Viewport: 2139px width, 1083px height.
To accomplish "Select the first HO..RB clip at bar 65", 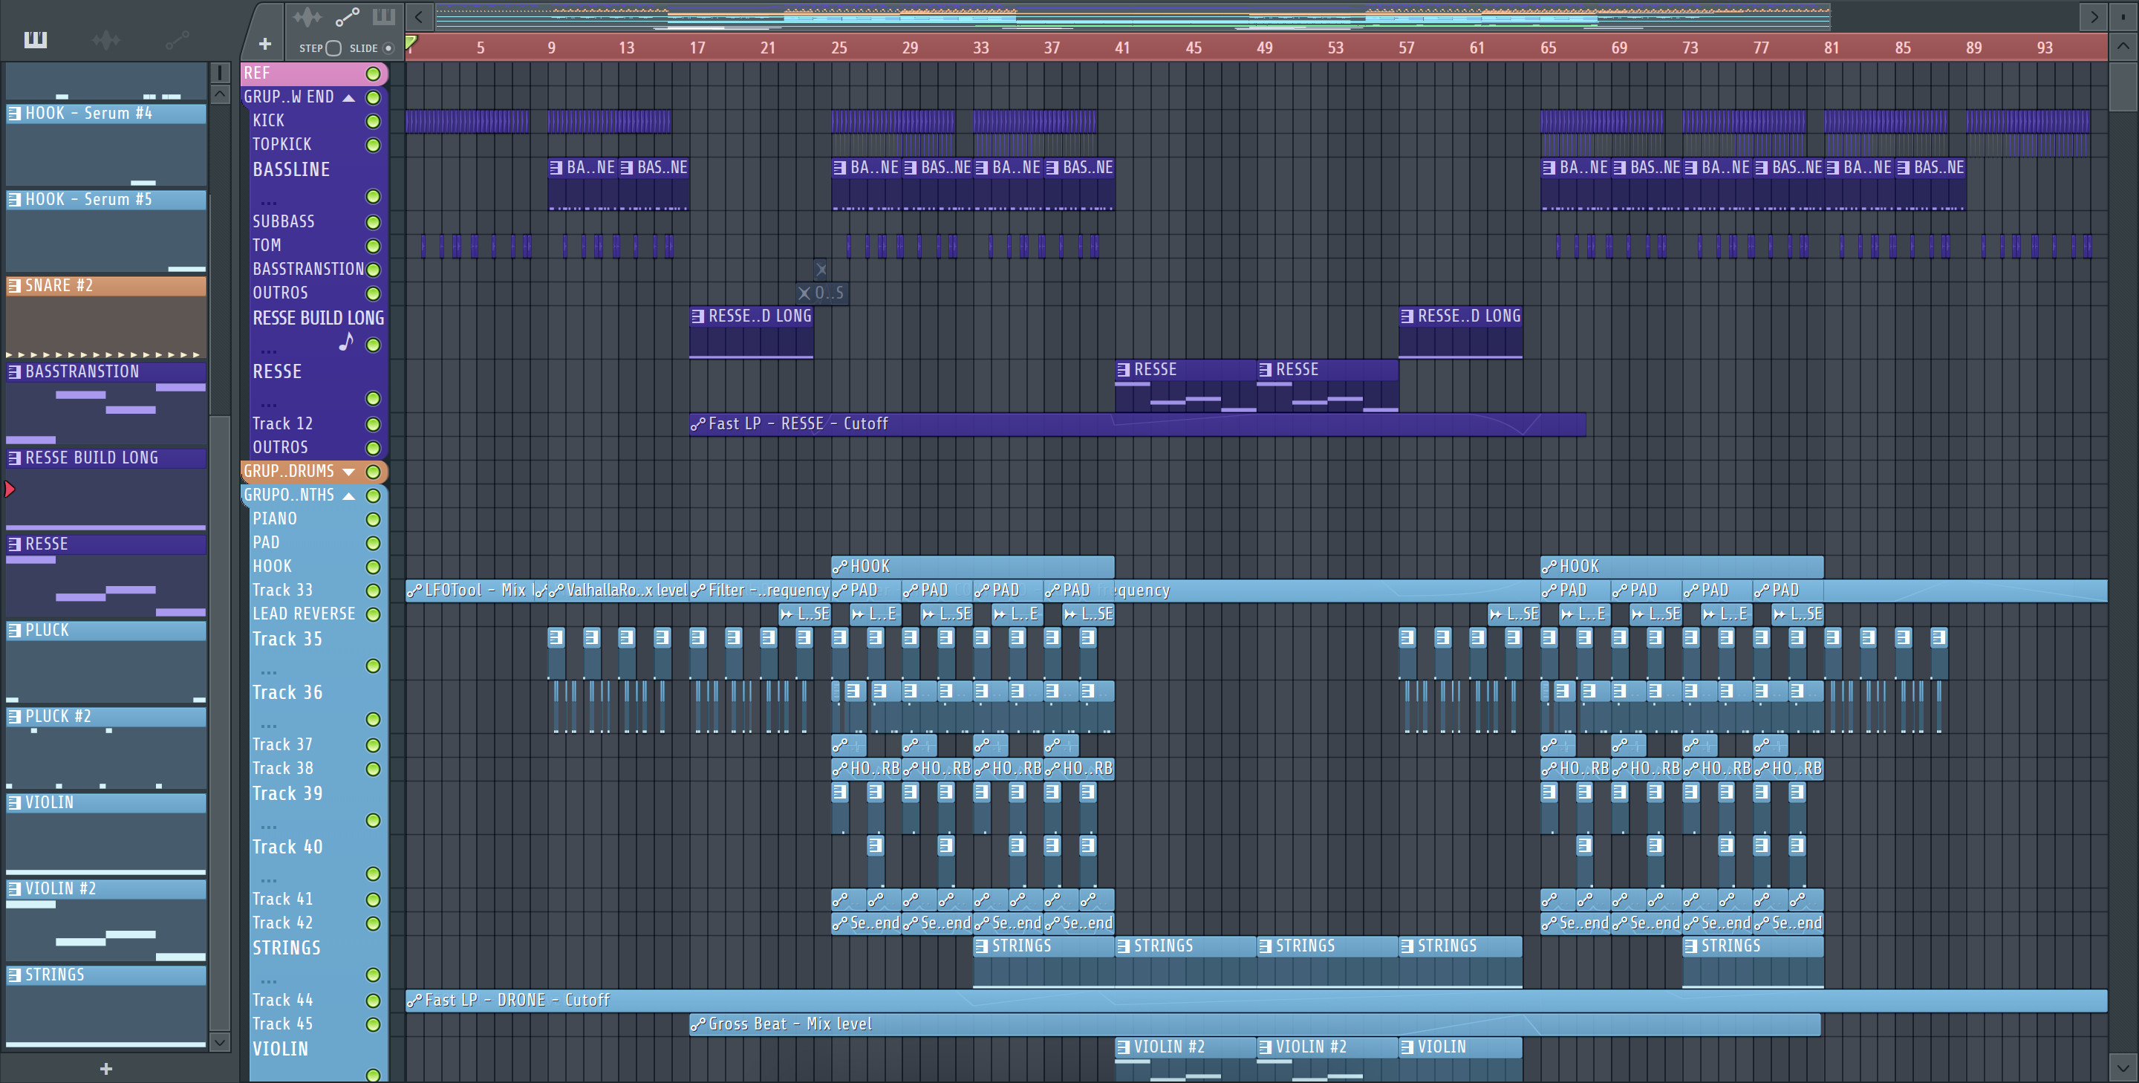I will pyautogui.click(x=1575, y=769).
